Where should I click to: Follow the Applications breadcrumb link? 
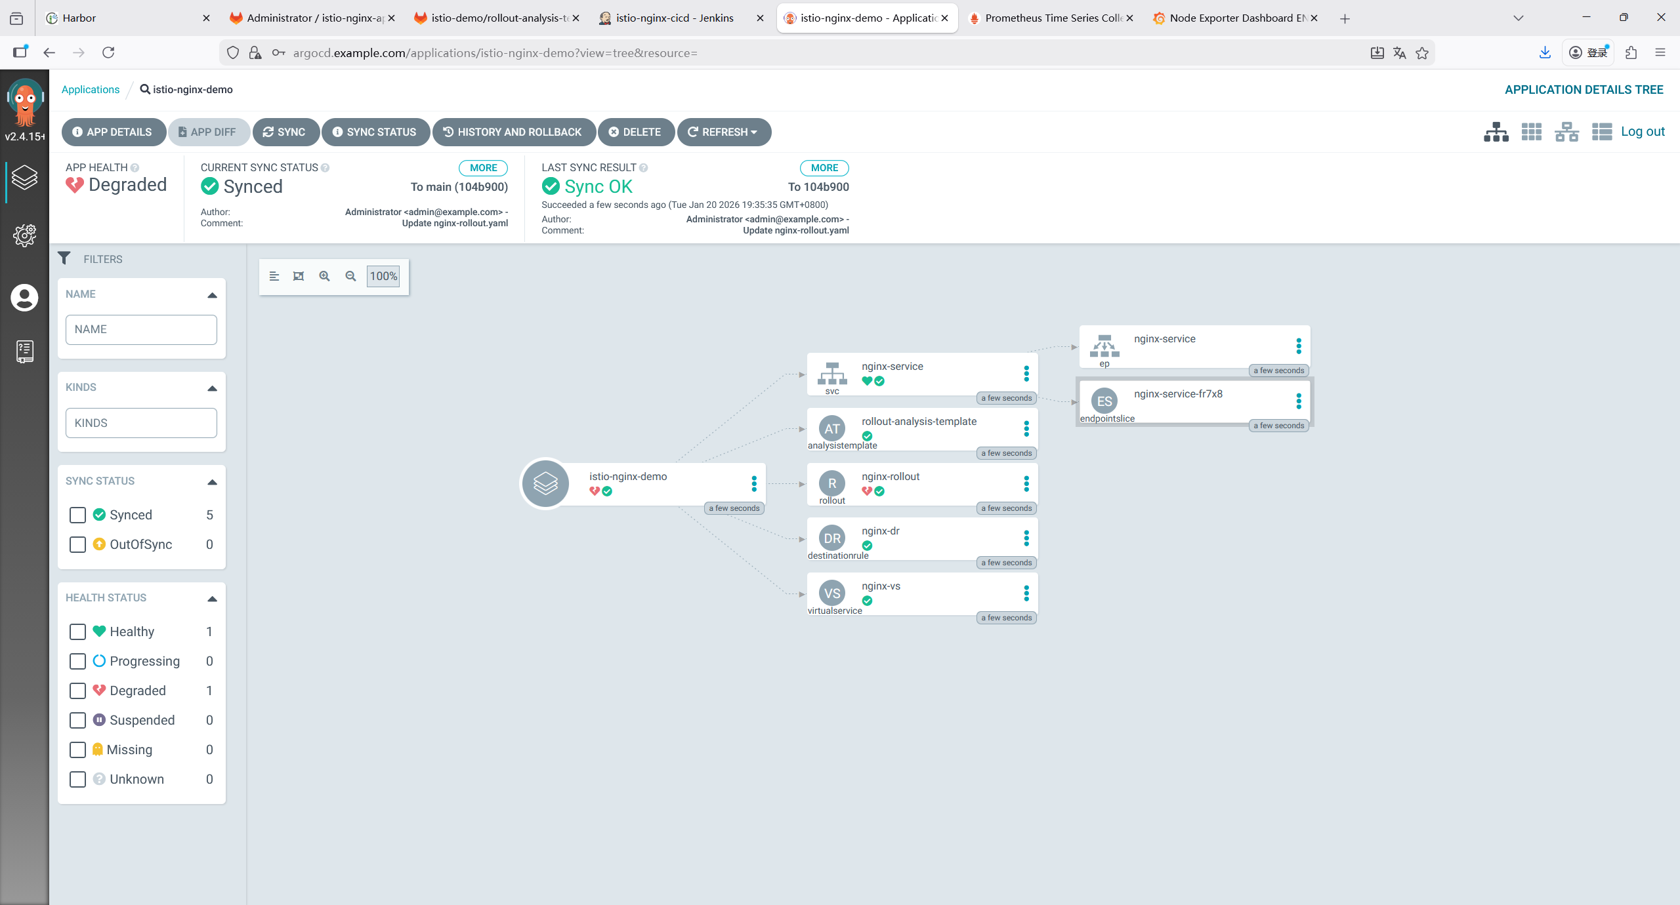(x=91, y=89)
